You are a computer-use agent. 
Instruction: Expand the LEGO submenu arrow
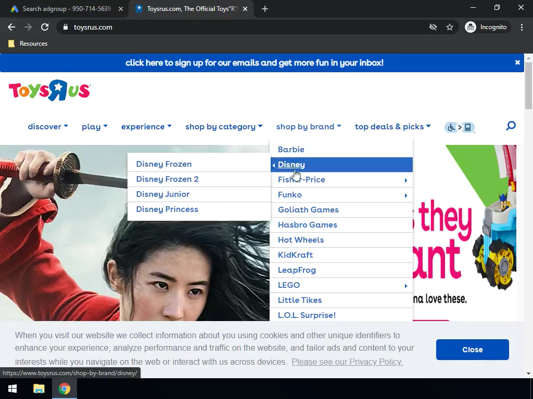click(x=406, y=286)
